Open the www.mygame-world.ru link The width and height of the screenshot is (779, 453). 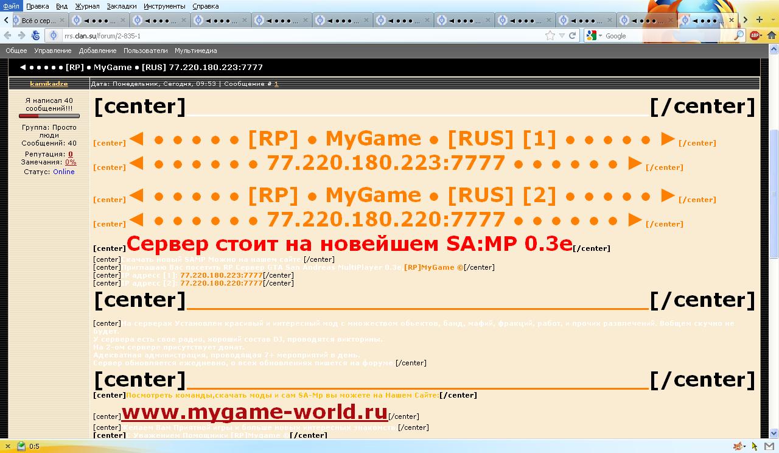coord(254,412)
